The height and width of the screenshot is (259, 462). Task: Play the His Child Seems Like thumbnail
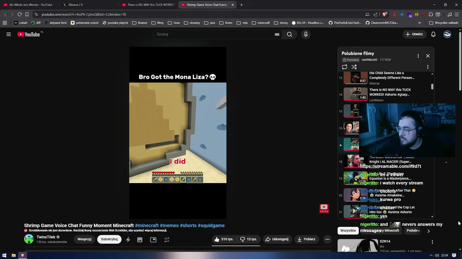point(356,78)
